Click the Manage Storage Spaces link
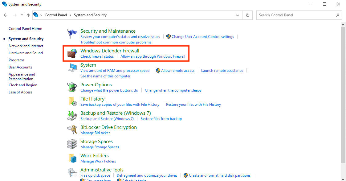 click(x=100, y=147)
